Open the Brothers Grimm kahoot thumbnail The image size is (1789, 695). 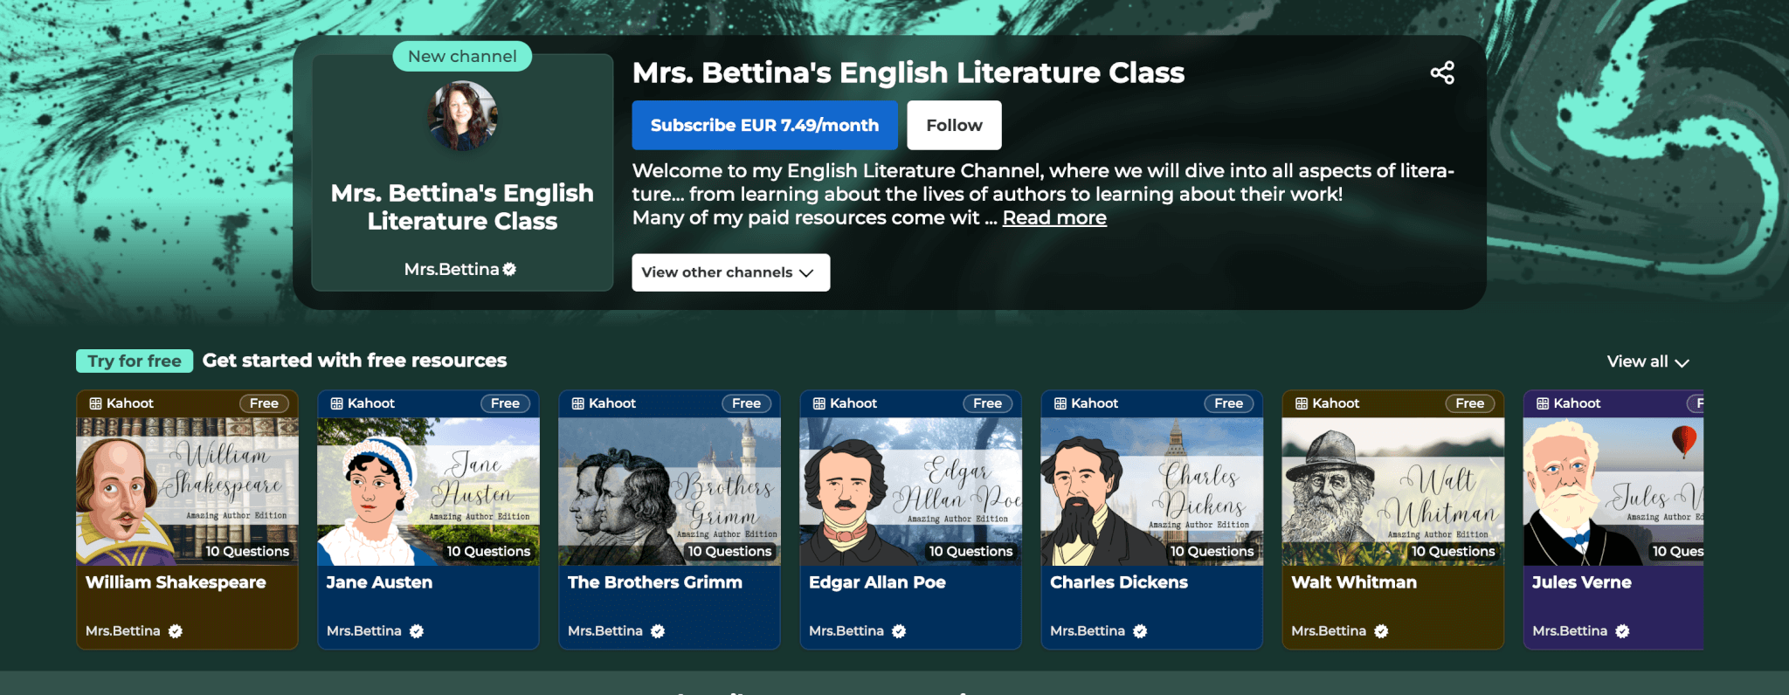pos(669,492)
